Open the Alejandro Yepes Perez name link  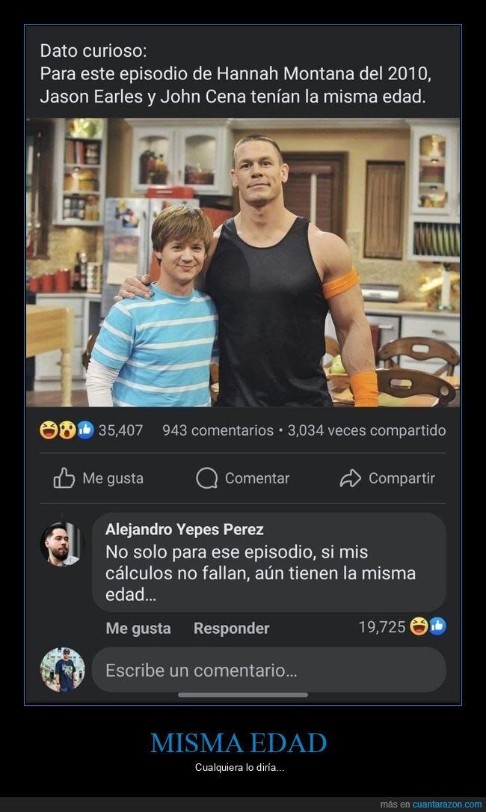pyautogui.click(x=184, y=529)
